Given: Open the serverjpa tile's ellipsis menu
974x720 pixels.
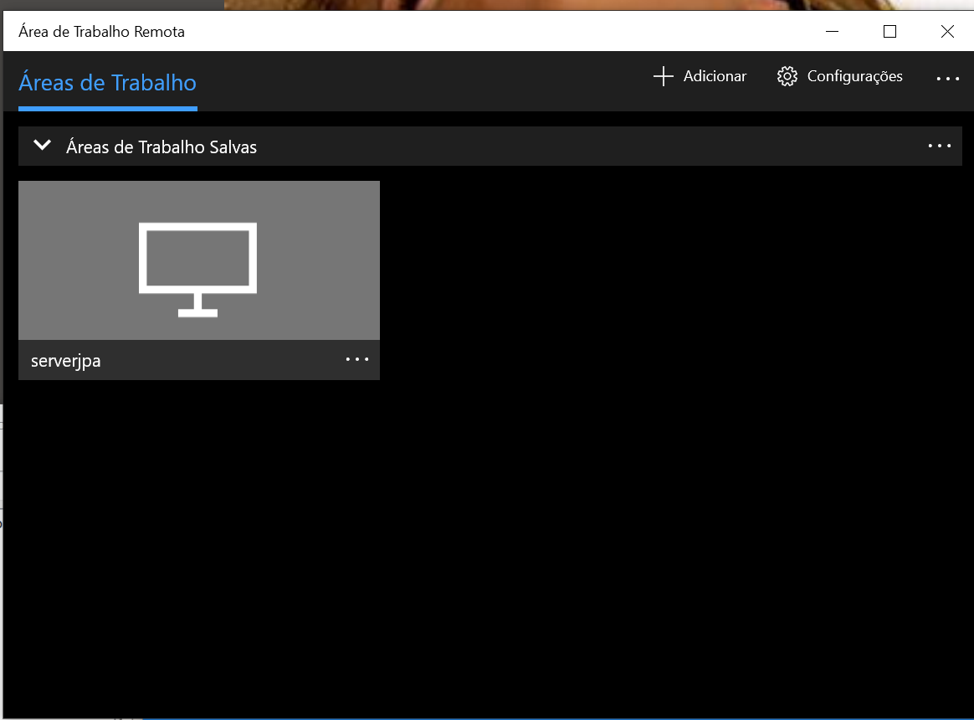Looking at the screenshot, I should click(x=357, y=359).
